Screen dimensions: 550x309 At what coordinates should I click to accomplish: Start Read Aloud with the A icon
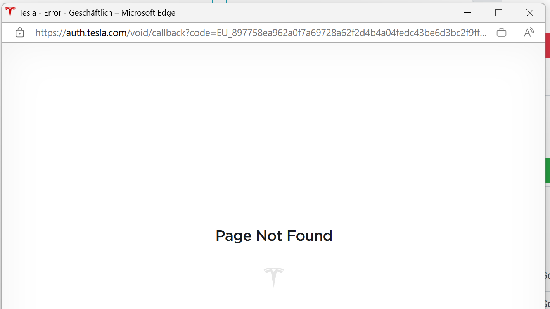click(x=529, y=33)
